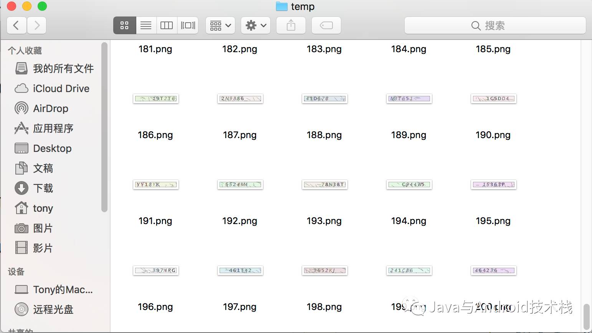Select the 193.png captcha thumbnail
592x333 pixels.
[x=325, y=185]
